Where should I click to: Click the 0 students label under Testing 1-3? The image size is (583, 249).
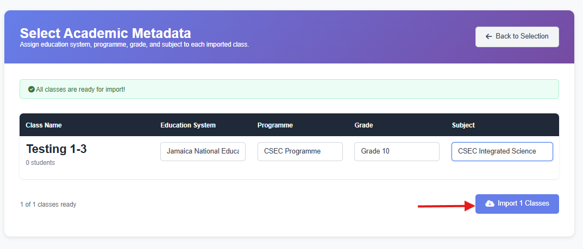[x=40, y=163]
